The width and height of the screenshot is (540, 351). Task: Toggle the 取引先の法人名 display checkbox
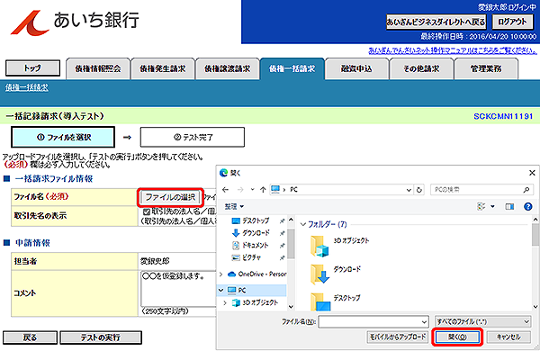click(147, 211)
